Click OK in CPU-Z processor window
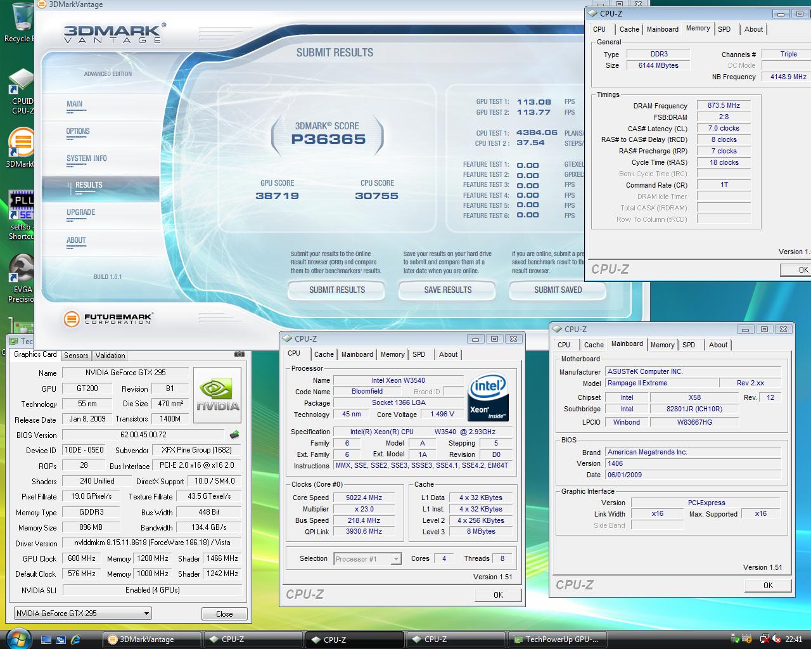811x649 pixels. pos(498,594)
